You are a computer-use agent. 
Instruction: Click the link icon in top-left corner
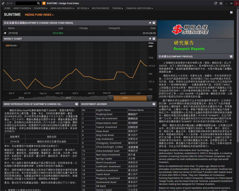[x=3, y=3]
